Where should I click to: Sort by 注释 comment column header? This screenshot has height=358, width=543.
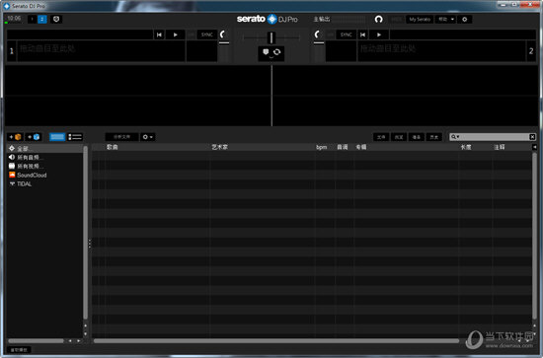coord(500,147)
